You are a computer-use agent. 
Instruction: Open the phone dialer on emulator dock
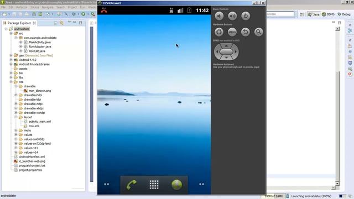[x=132, y=185]
